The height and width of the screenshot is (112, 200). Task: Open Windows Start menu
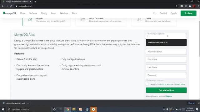3,109
